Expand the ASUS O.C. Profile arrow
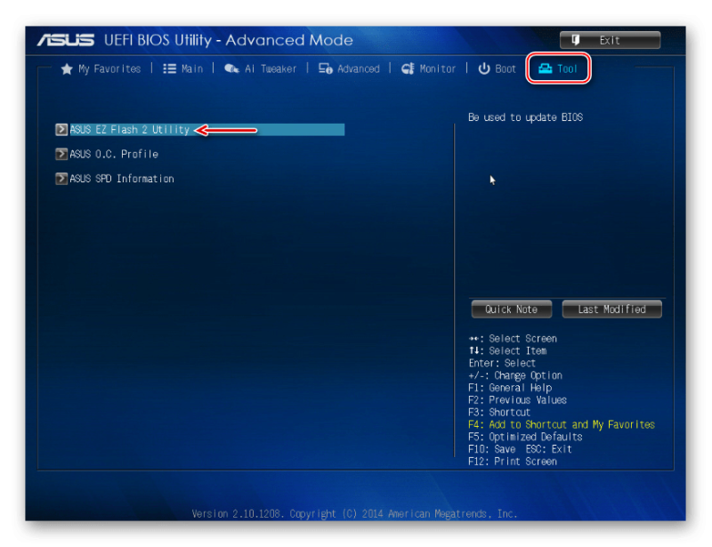This screenshot has height=547, width=712. click(x=61, y=155)
